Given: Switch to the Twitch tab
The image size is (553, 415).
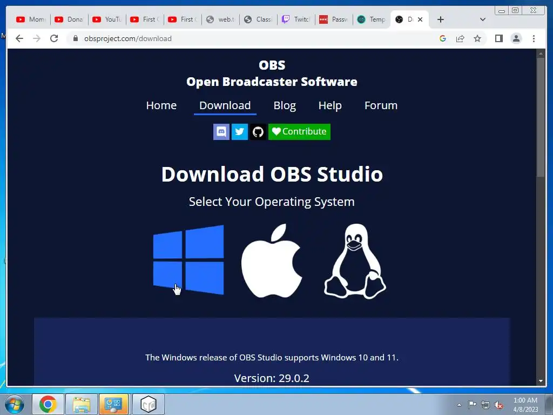Looking at the screenshot, I should coord(296,19).
